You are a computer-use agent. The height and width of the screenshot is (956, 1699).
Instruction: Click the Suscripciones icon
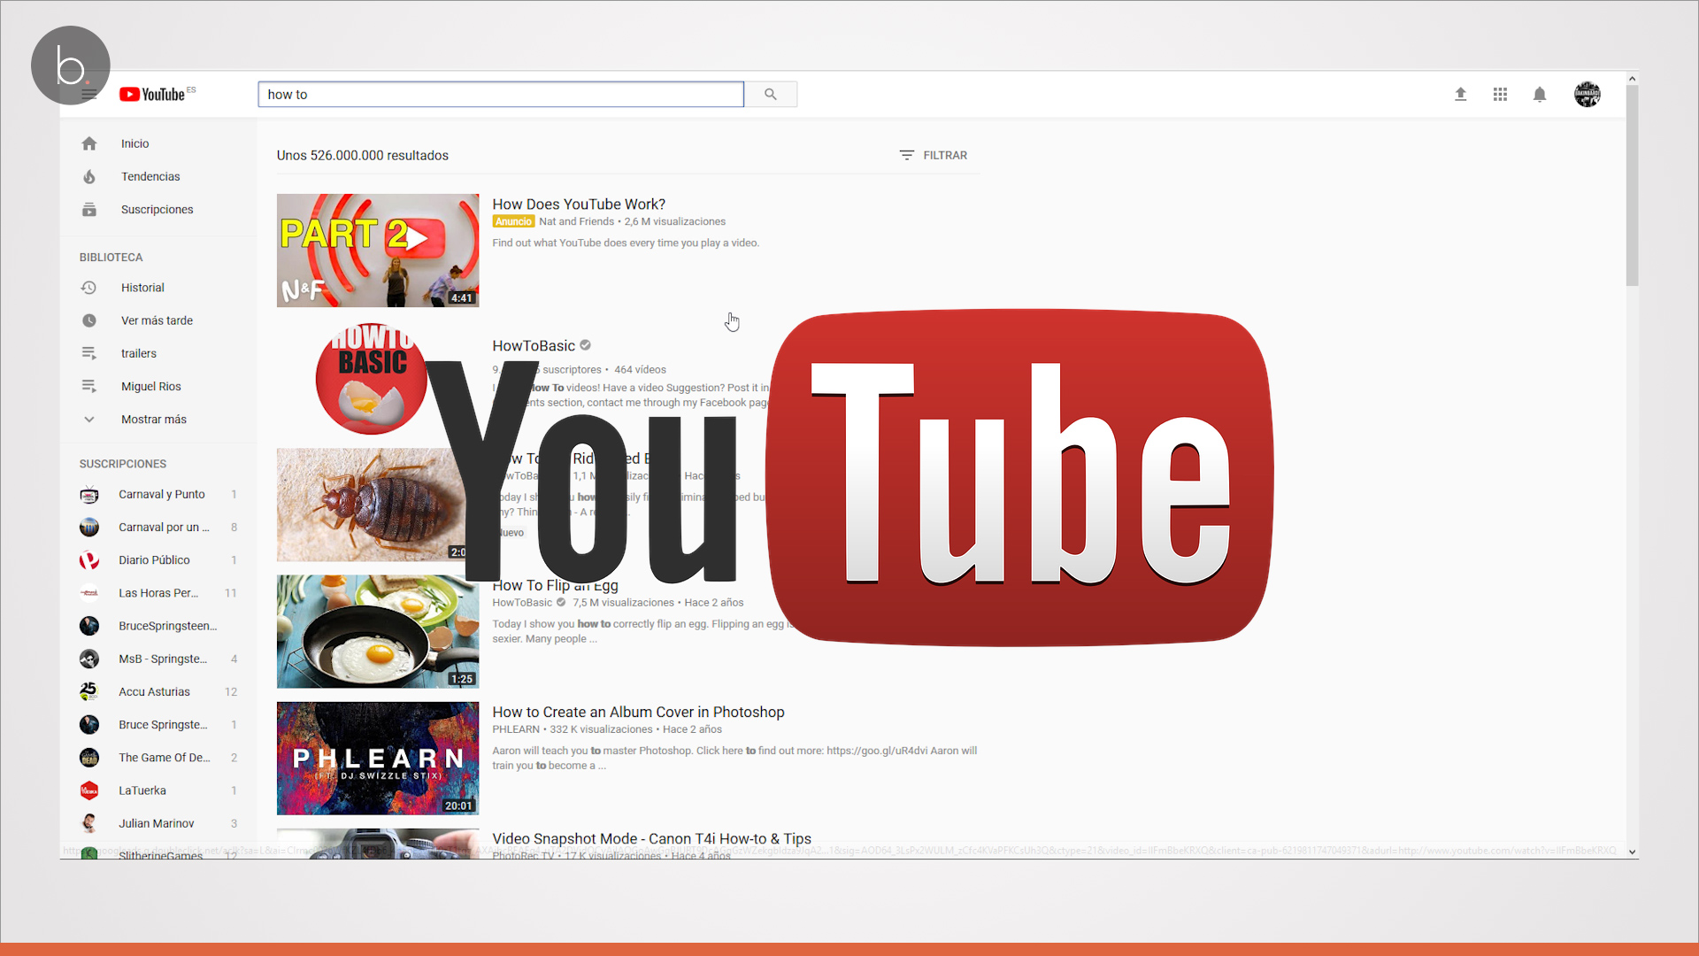(89, 210)
